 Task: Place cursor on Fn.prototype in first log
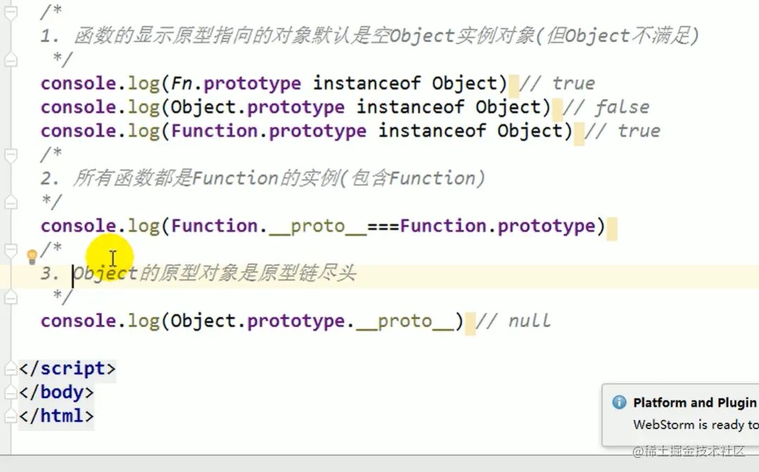click(236, 84)
